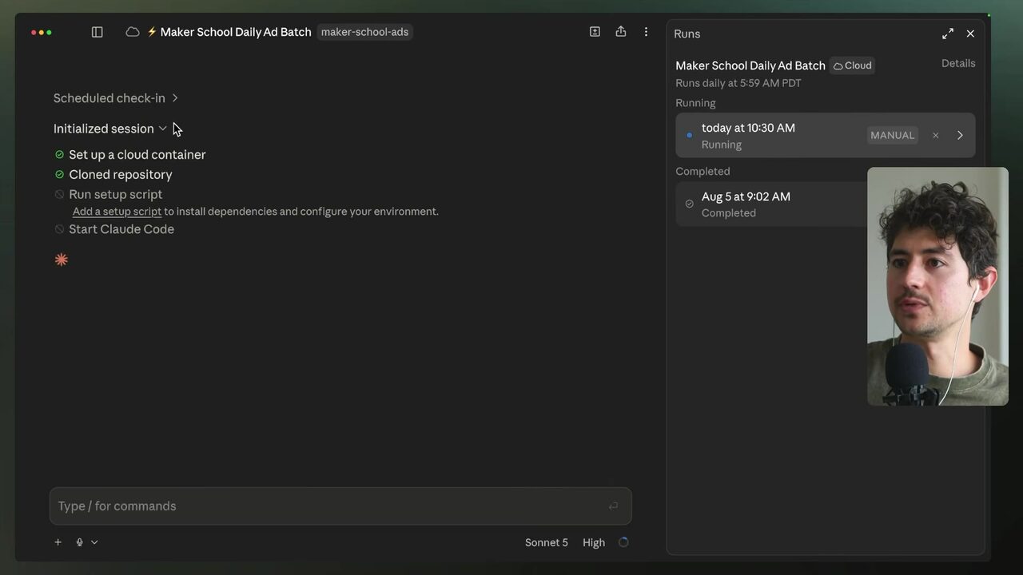Image resolution: width=1023 pixels, height=575 pixels.
Task: Change the High effort level selector
Action: pyautogui.click(x=594, y=542)
